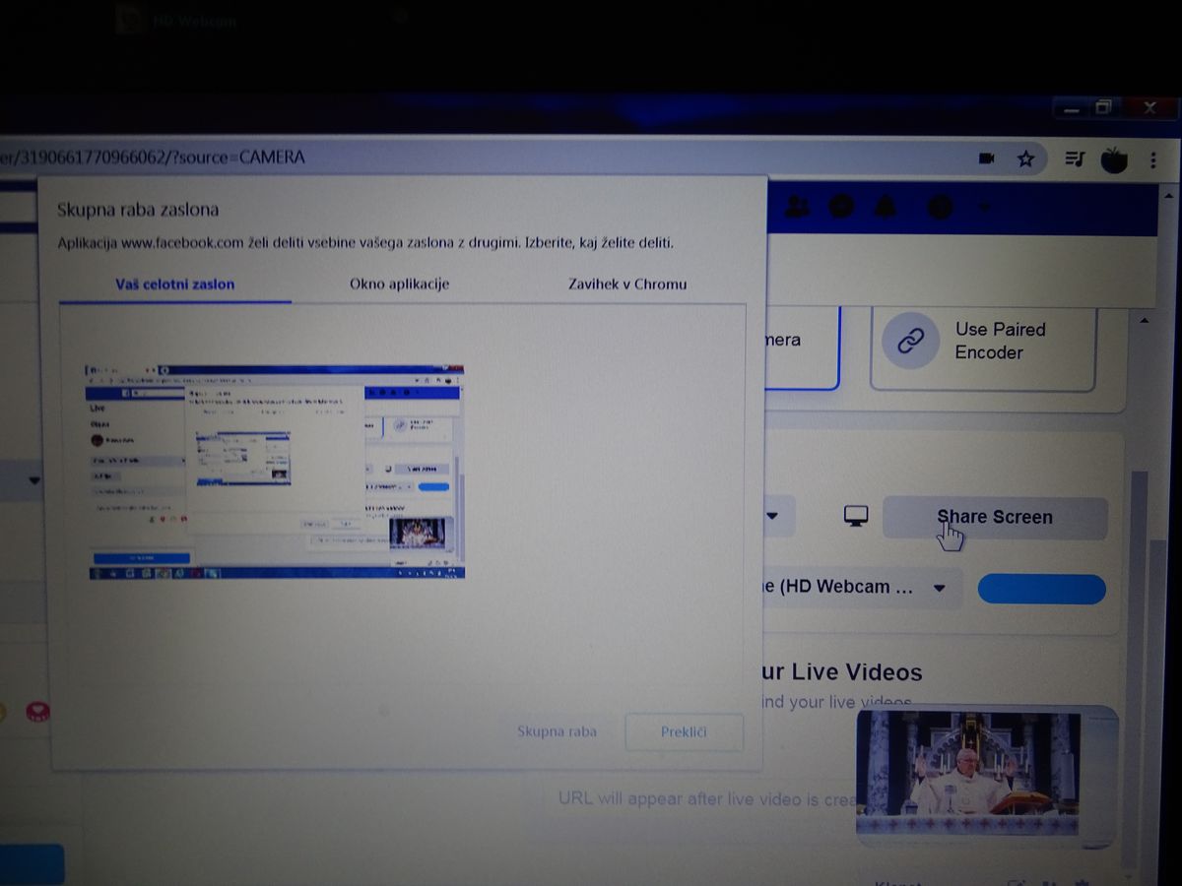Click the heart reaction icon at left edge

tap(37, 711)
